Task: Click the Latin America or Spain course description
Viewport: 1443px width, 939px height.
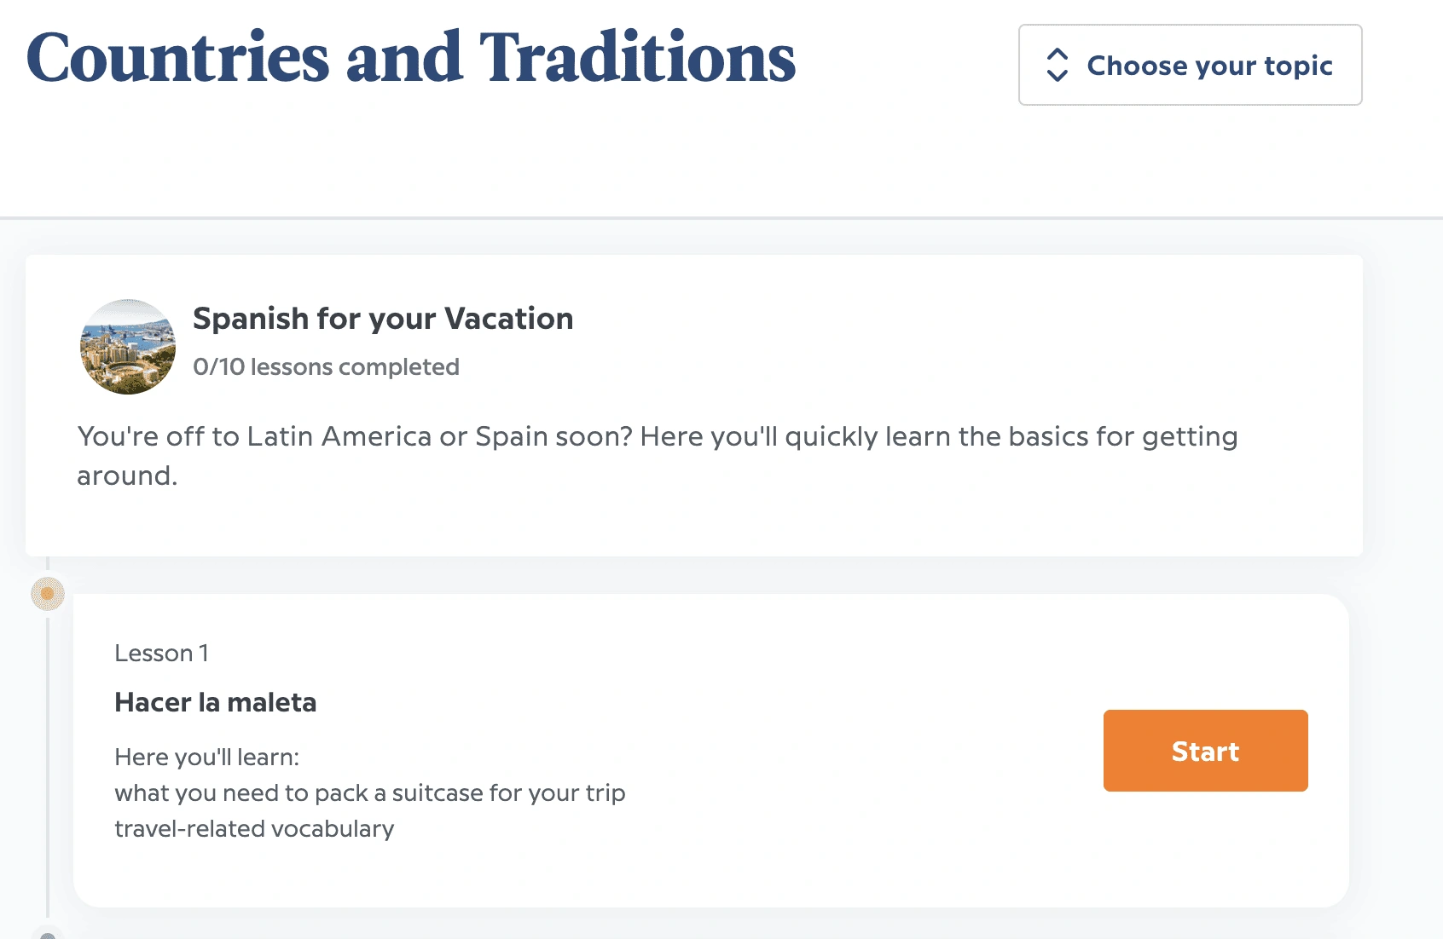Action: coord(657,437)
